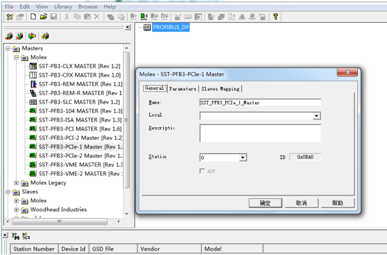Screen dimensions: 387x255
Task: Select SST-PB3-REM-R MASTER tree item
Action: [x=81, y=93]
